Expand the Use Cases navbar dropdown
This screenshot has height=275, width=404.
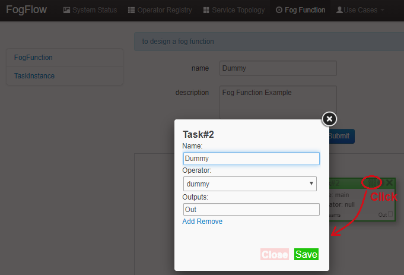point(361,10)
